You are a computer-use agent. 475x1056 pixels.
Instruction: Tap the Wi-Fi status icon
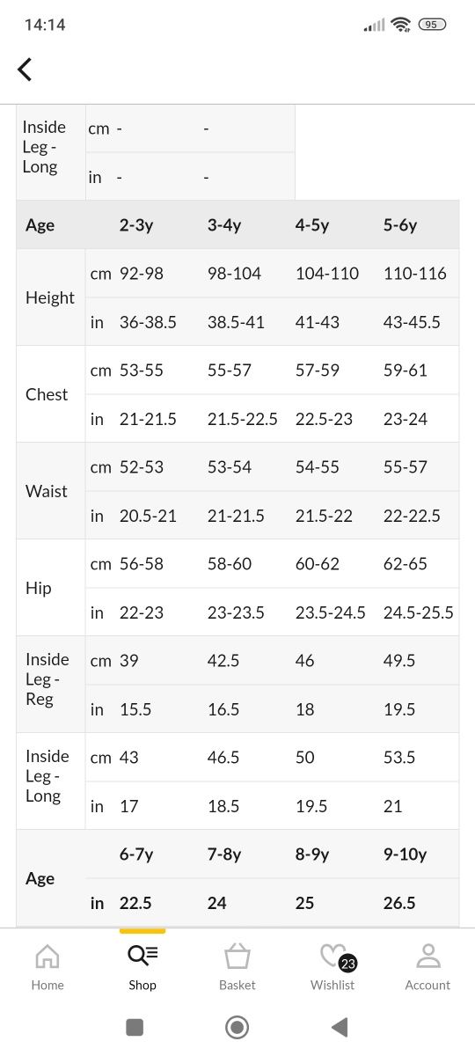401,25
